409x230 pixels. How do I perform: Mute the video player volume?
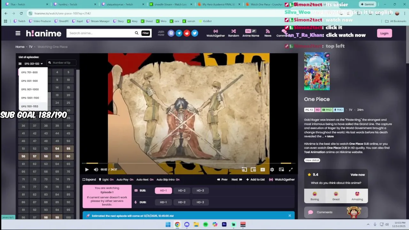click(x=96, y=170)
